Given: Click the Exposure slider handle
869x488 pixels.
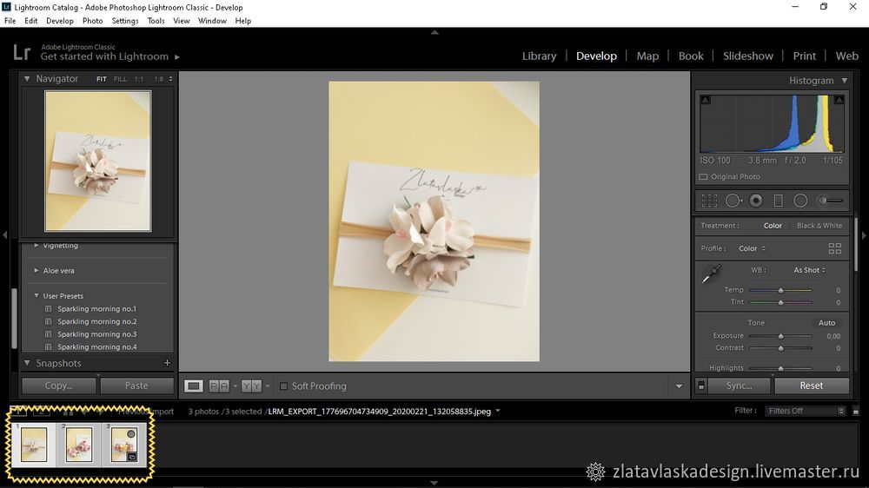Looking at the screenshot, I should tap(780, 336).
